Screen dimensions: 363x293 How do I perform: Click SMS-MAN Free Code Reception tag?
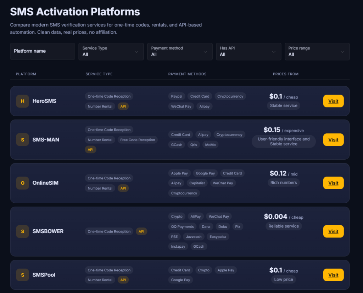[x=138, y=140]
